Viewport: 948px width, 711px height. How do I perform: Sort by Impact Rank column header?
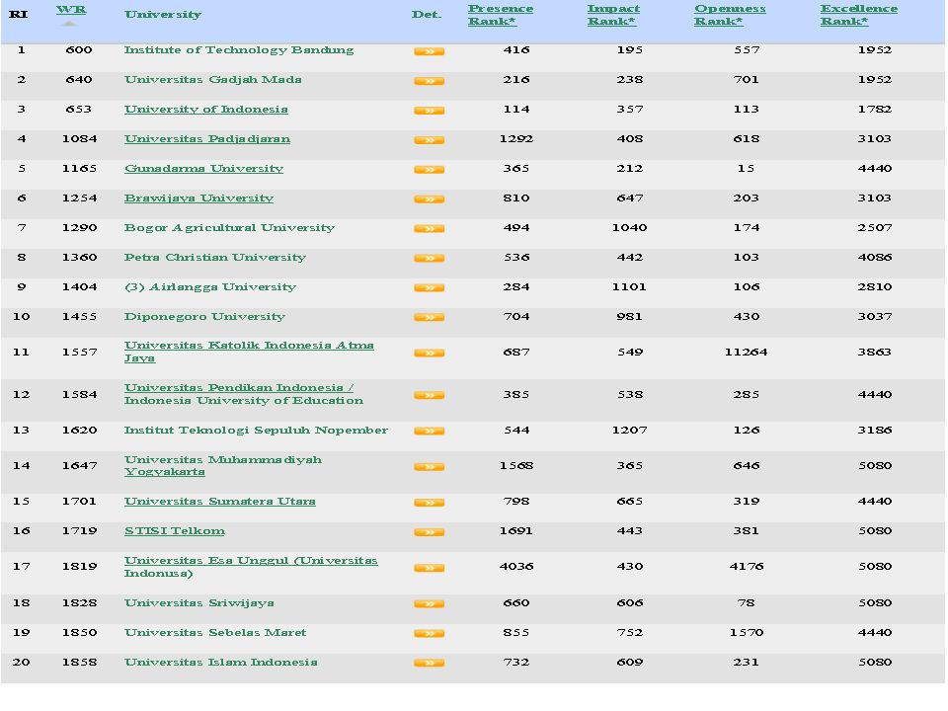click(x=613, y=15)
